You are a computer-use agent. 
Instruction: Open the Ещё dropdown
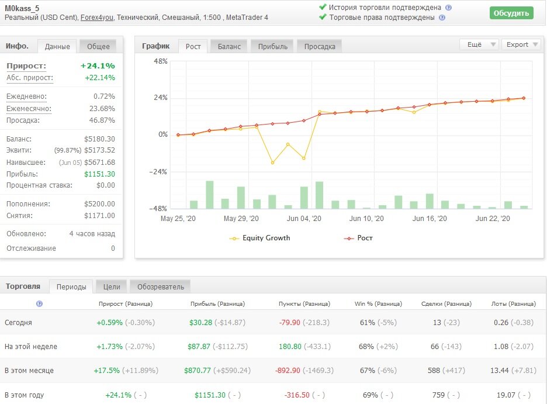tap(479, 44)
